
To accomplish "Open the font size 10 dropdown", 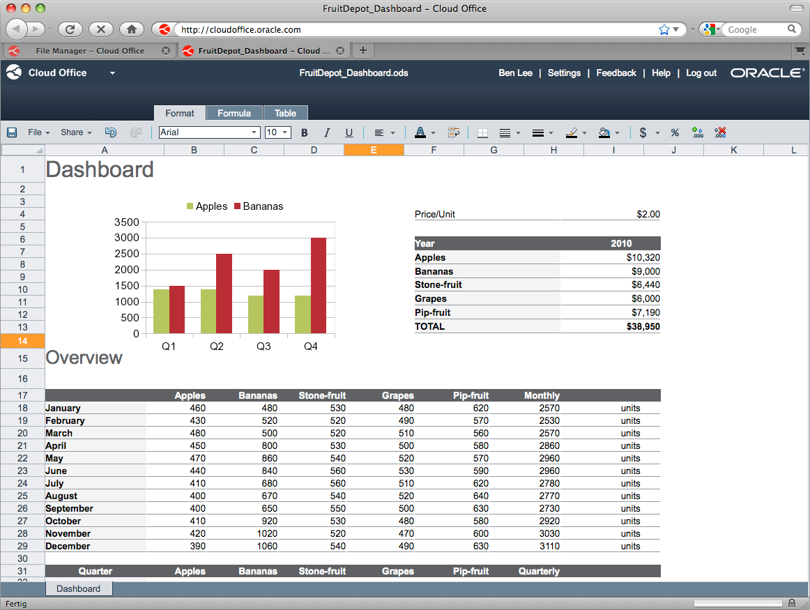I will [x=285, y=132].
